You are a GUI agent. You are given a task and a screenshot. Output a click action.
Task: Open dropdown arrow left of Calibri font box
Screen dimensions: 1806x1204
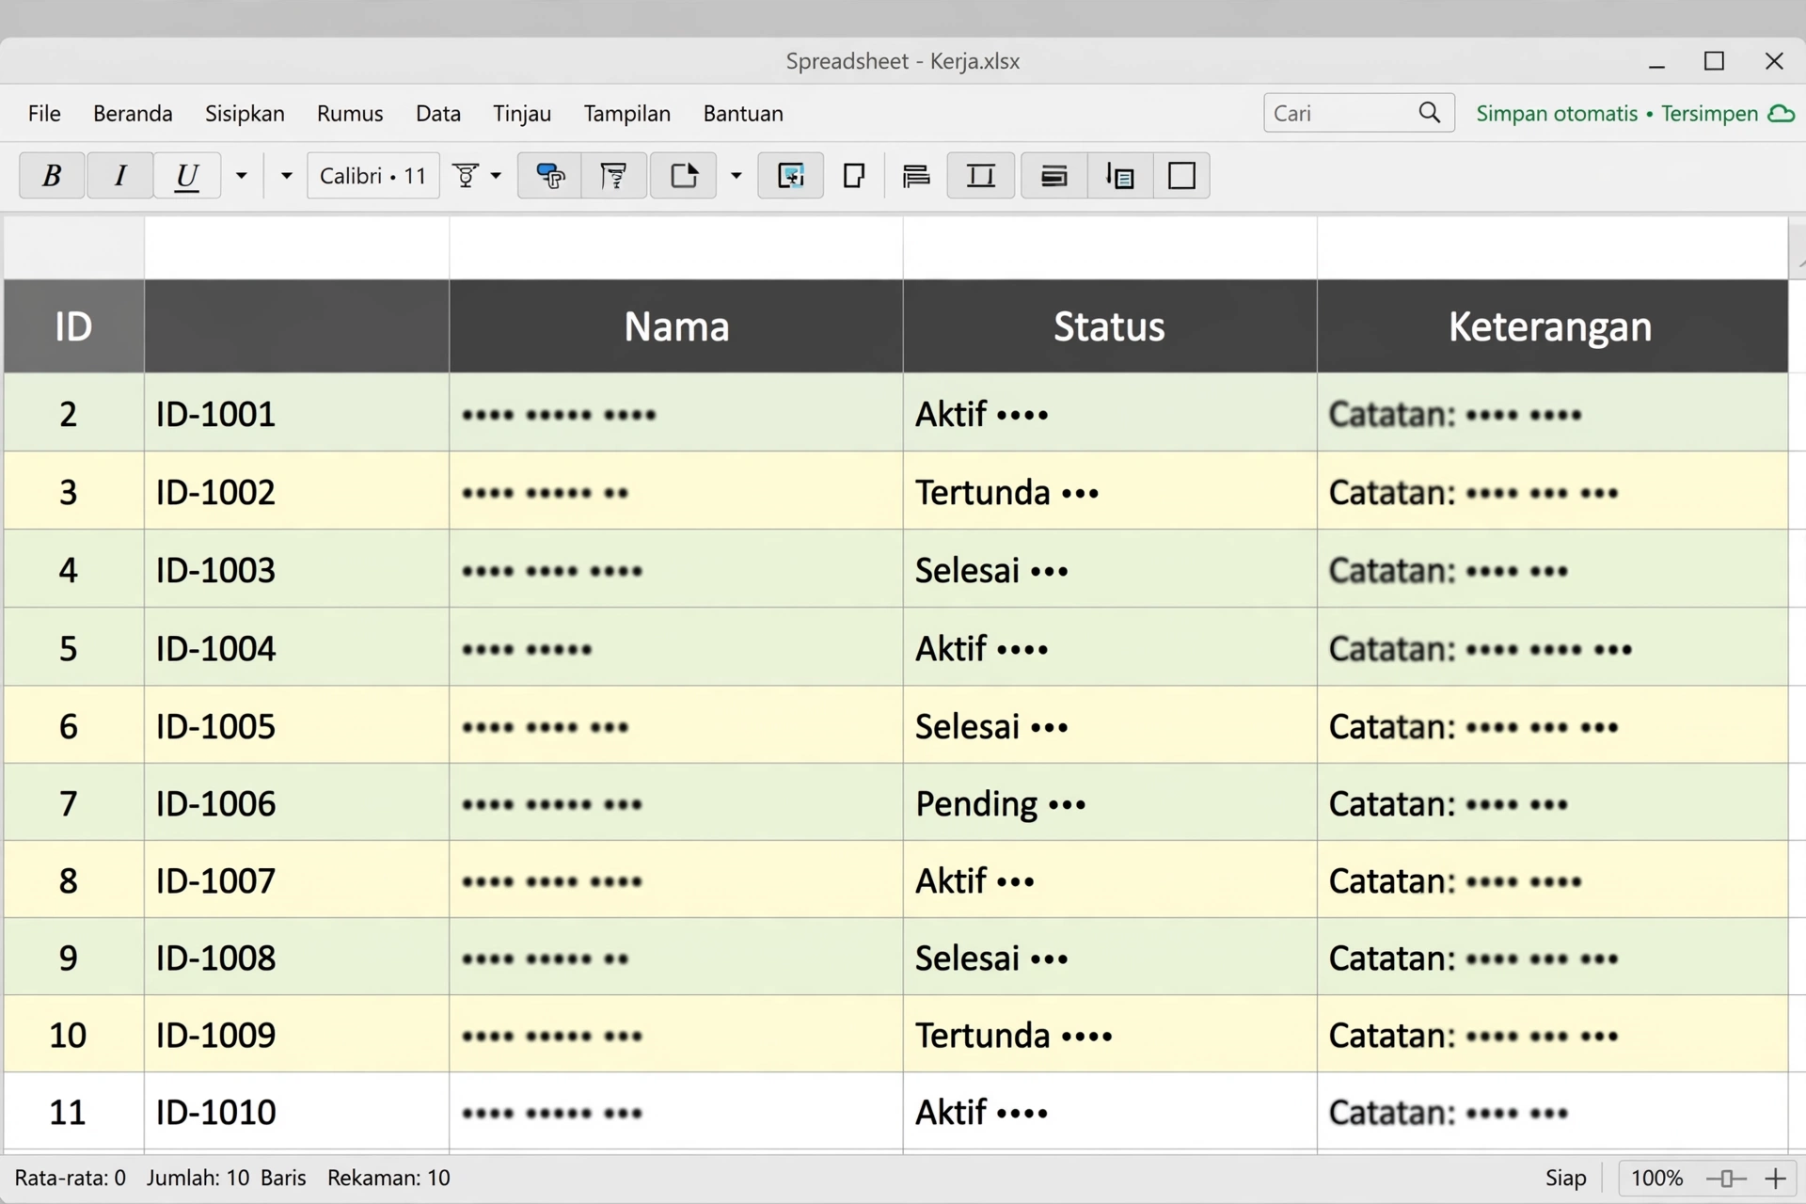click(287, 176)
